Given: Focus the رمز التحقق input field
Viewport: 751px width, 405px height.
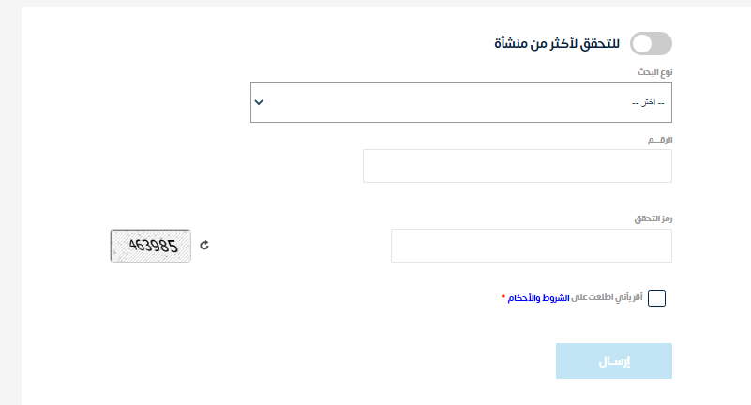Looking at the screenshot, I should (x=532, y=246).
